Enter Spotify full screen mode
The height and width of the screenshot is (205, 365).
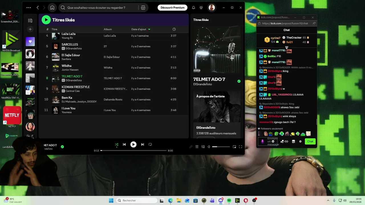[240, 147]
